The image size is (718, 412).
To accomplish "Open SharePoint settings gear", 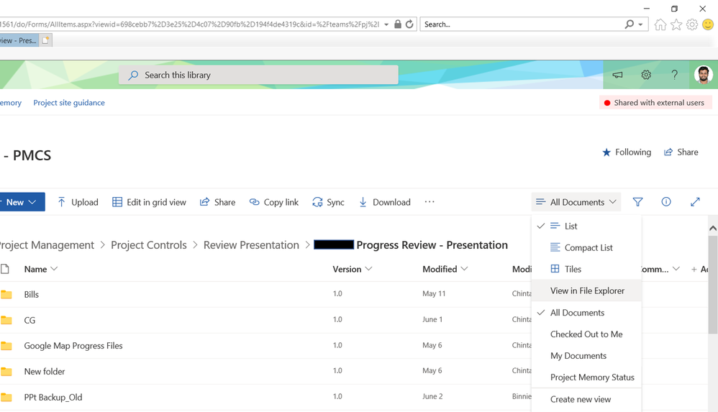I will coord(646,75).
